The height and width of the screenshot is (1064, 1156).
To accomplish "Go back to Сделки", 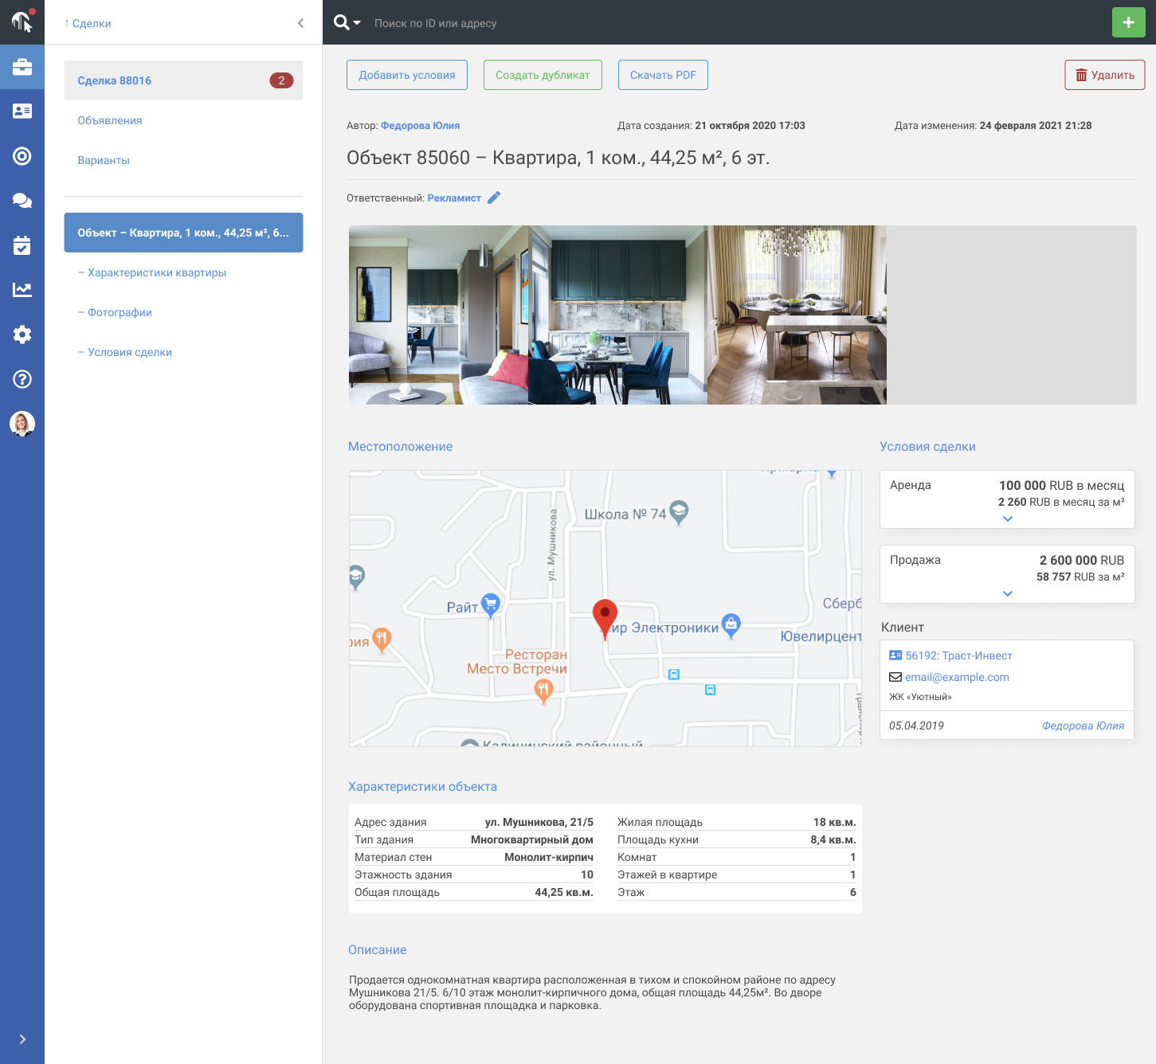I will (88, 23).
